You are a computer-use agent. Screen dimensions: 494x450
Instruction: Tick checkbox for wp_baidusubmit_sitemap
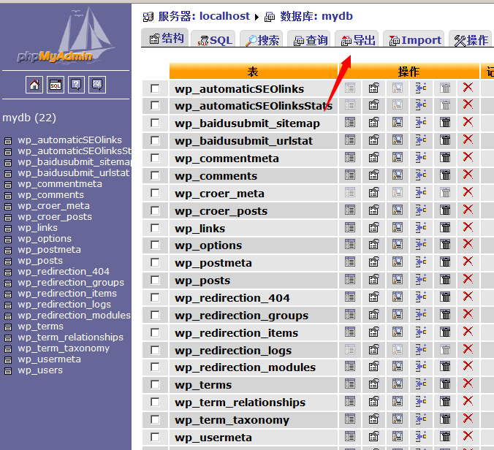coord(155,123)
